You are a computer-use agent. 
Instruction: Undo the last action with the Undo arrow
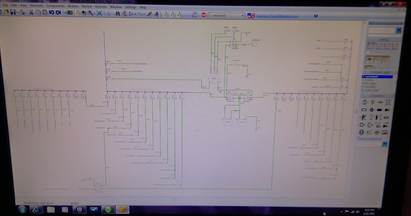pyautogui.click(x=51, y=13)
